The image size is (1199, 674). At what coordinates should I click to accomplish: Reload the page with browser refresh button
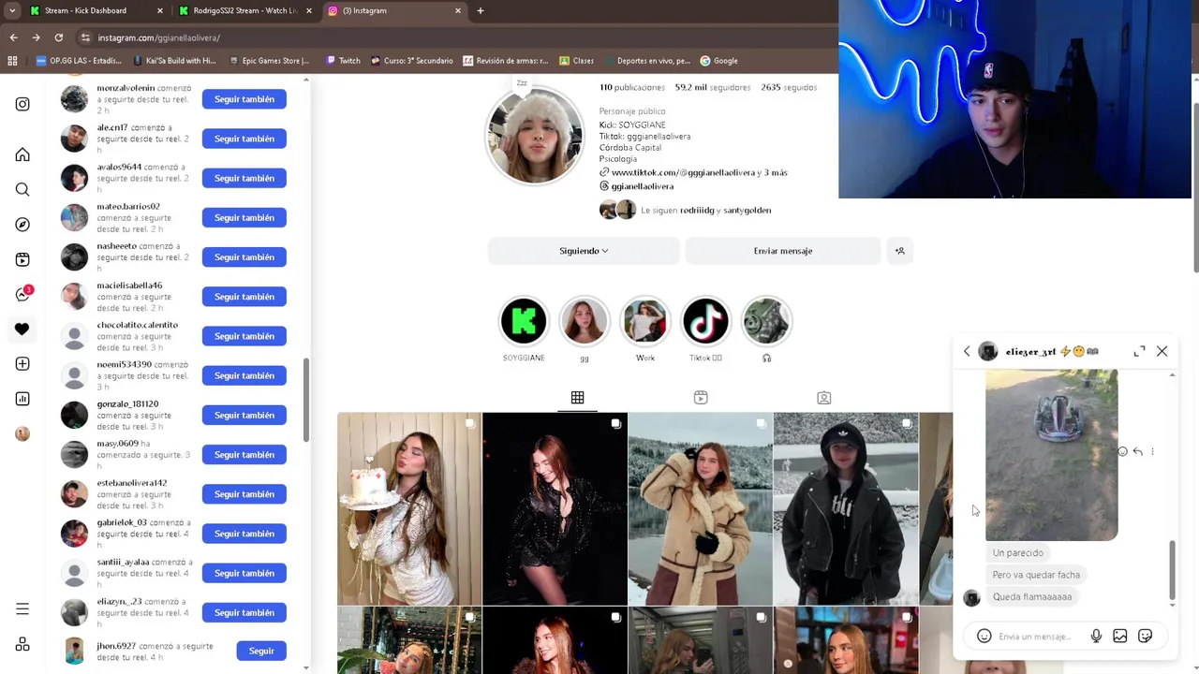pos(58,37)
